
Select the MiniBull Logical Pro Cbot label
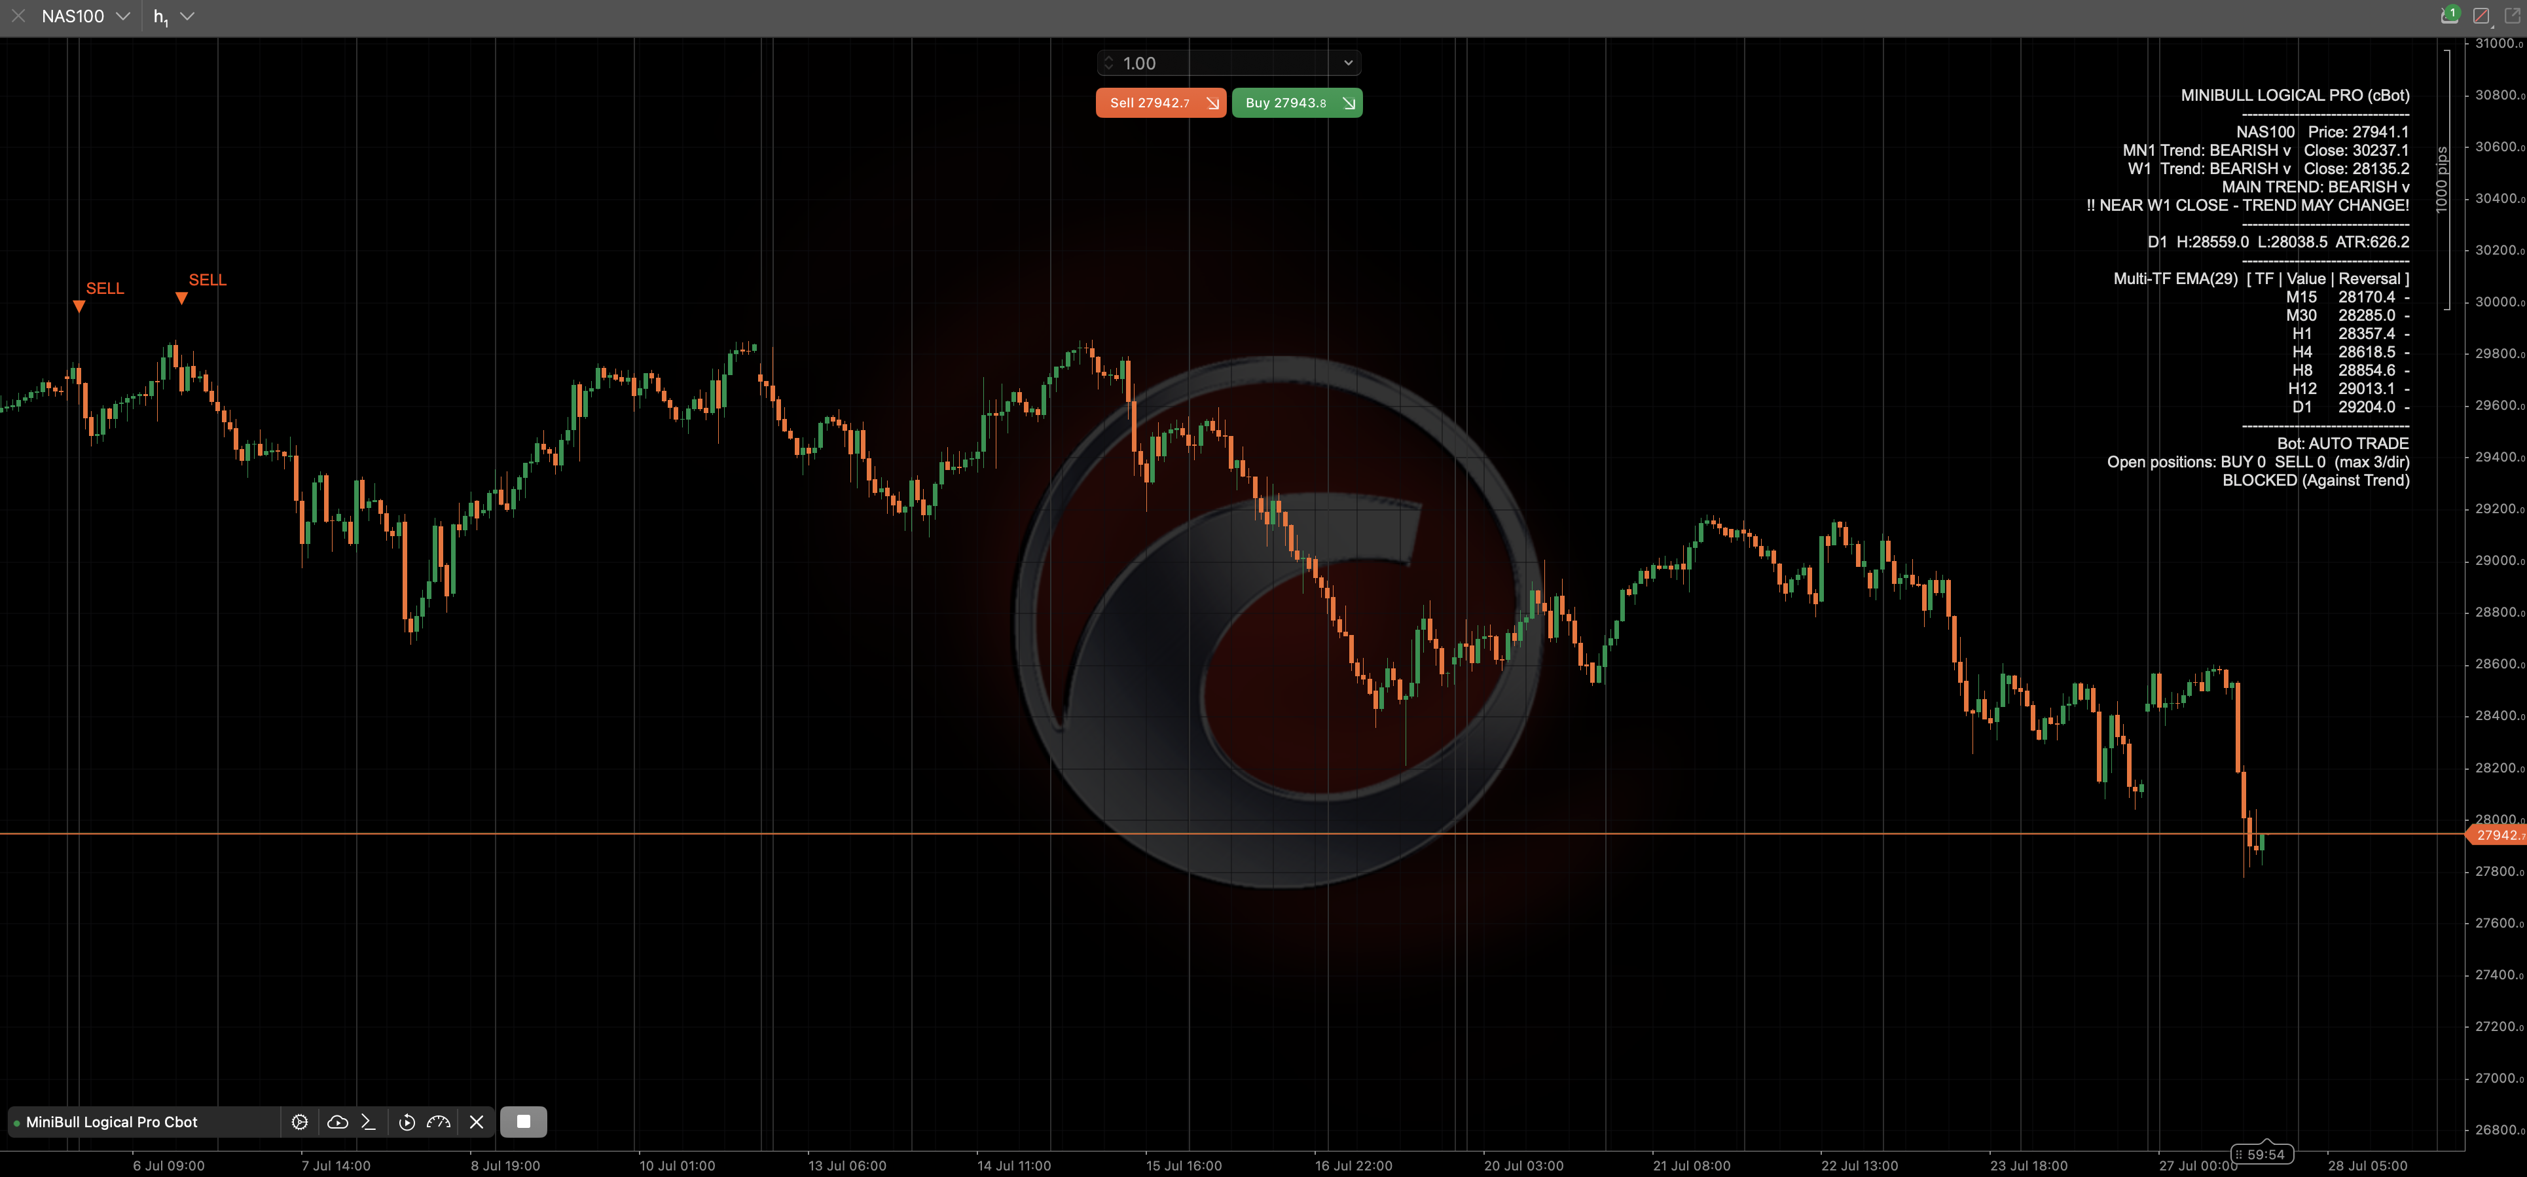[x=112, y=1121]
